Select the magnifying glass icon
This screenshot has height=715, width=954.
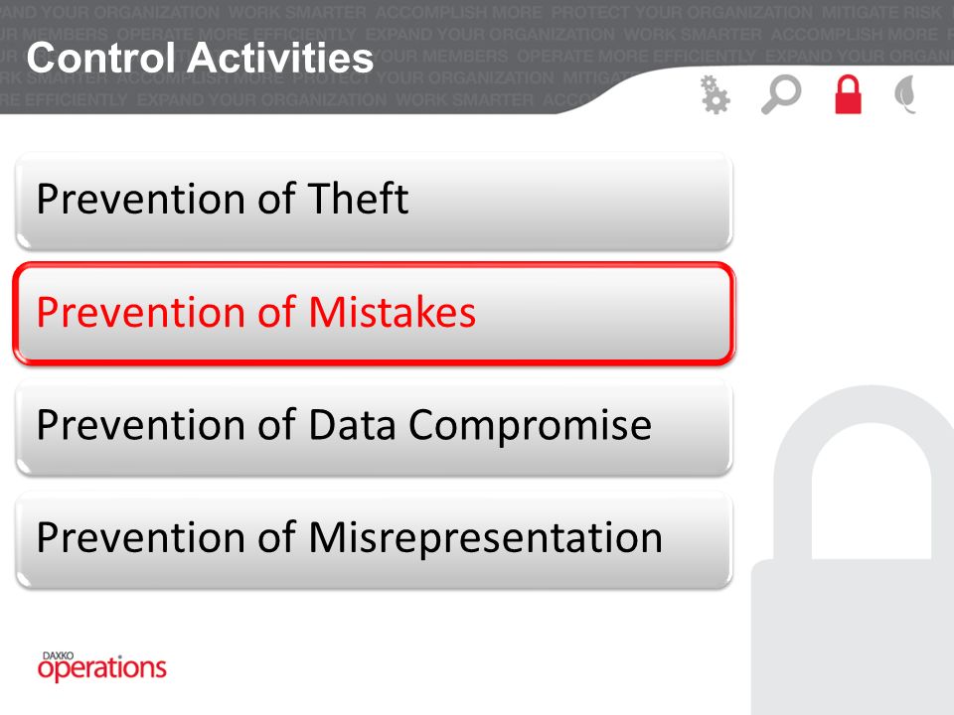pos(781,94)
